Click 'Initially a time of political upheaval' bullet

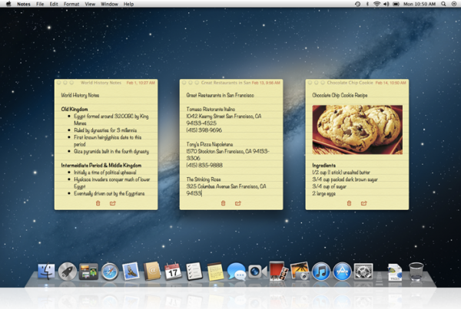pyautogui.click(x=105, y=173)
